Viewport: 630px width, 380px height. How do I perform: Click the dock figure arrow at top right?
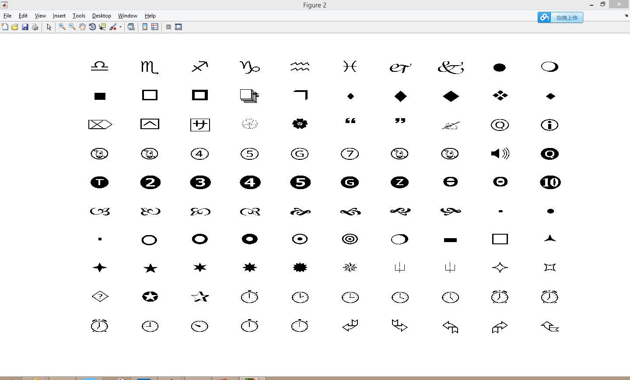click(x=626, y=16)
